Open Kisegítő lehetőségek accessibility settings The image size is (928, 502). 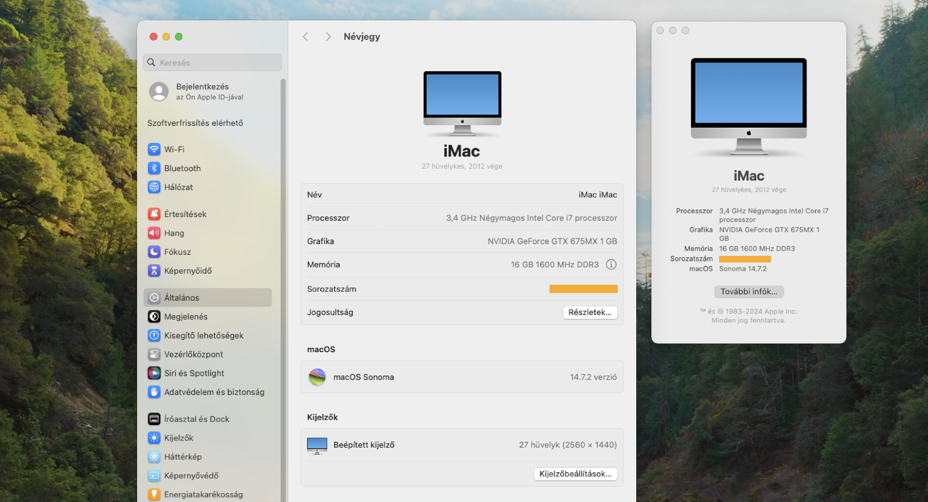pyautogui.click(x=204, y=335)
